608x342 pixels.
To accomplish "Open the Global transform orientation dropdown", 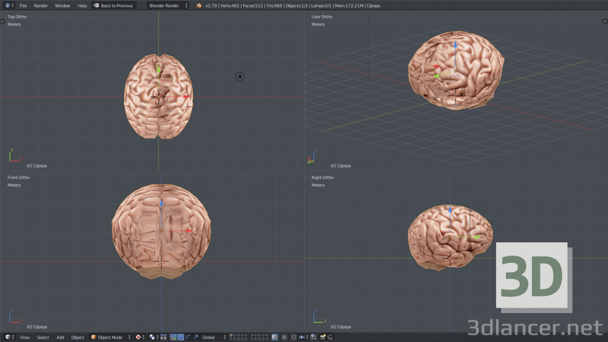I will [211, 338].
